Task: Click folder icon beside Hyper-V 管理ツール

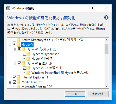Action: (23, 63)
